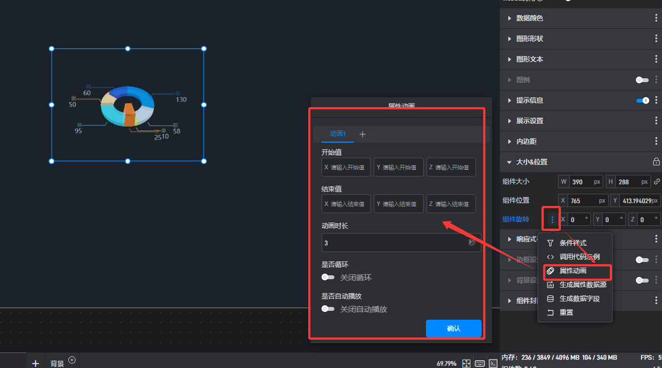This screenshot has height=368, width=662.
Task: Click circled plus icon beside 背景
Action: [x=72, y=360]
